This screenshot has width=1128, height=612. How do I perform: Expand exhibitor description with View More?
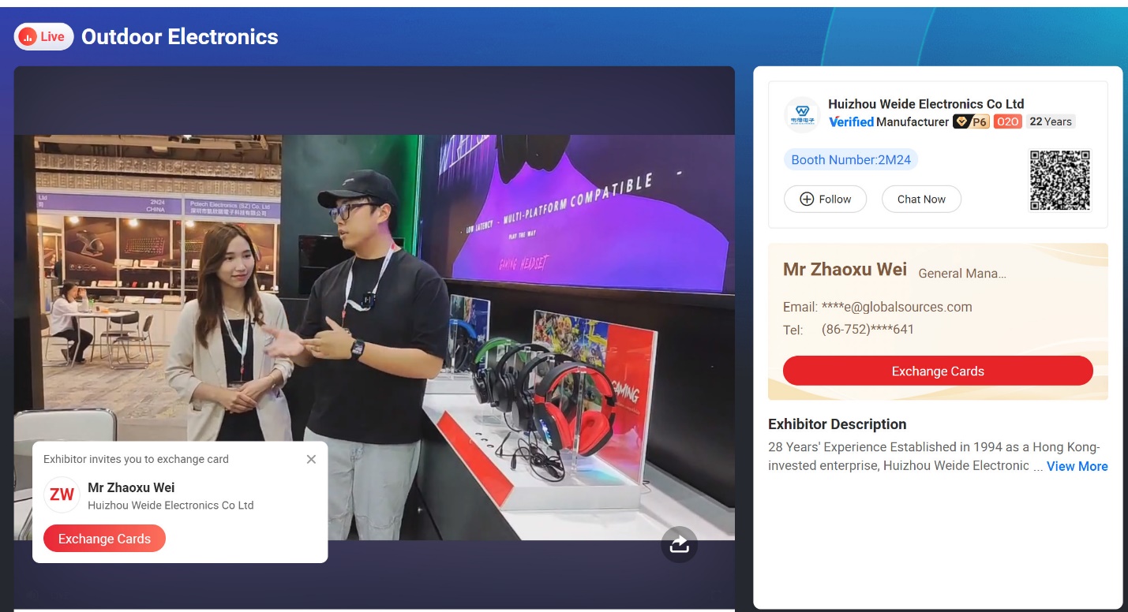pyautogui.click(x=1077, y=466)
